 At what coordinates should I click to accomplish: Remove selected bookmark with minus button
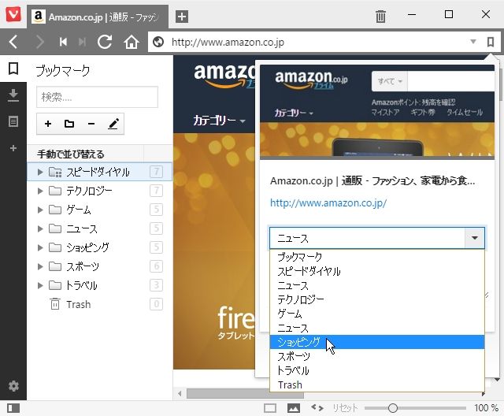click(x=91, y=124)
